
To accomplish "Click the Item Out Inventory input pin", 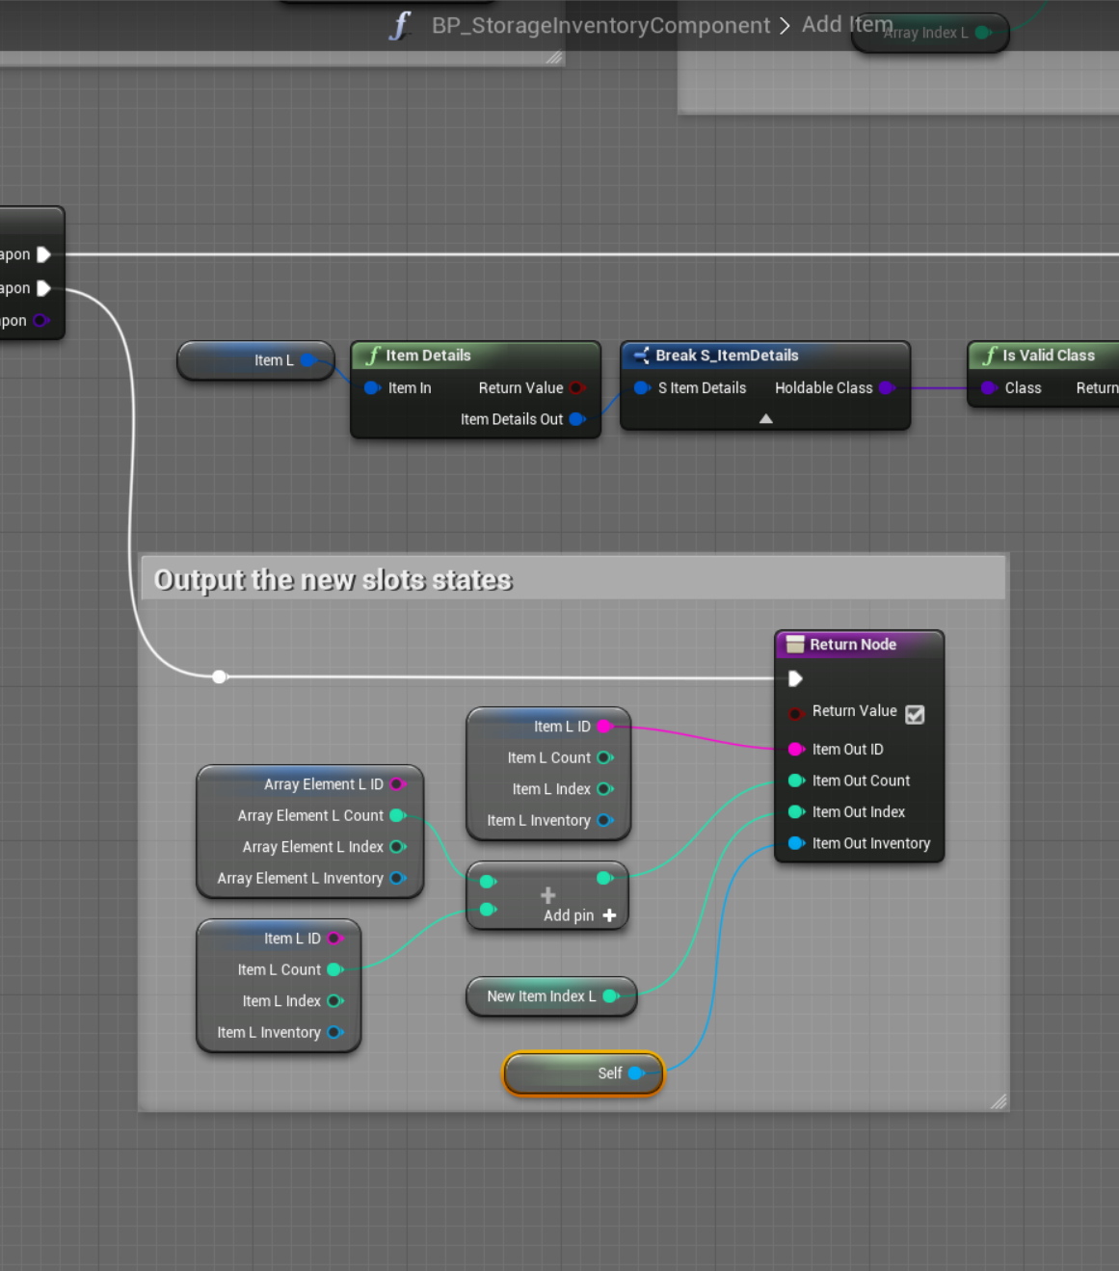I will 795,843.
